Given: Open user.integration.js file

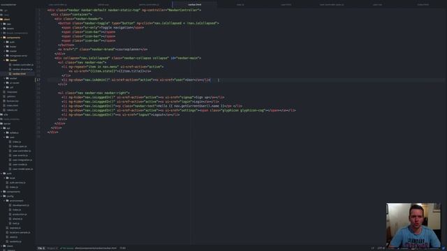Looking at the screenshot, I should click(22, 160).
